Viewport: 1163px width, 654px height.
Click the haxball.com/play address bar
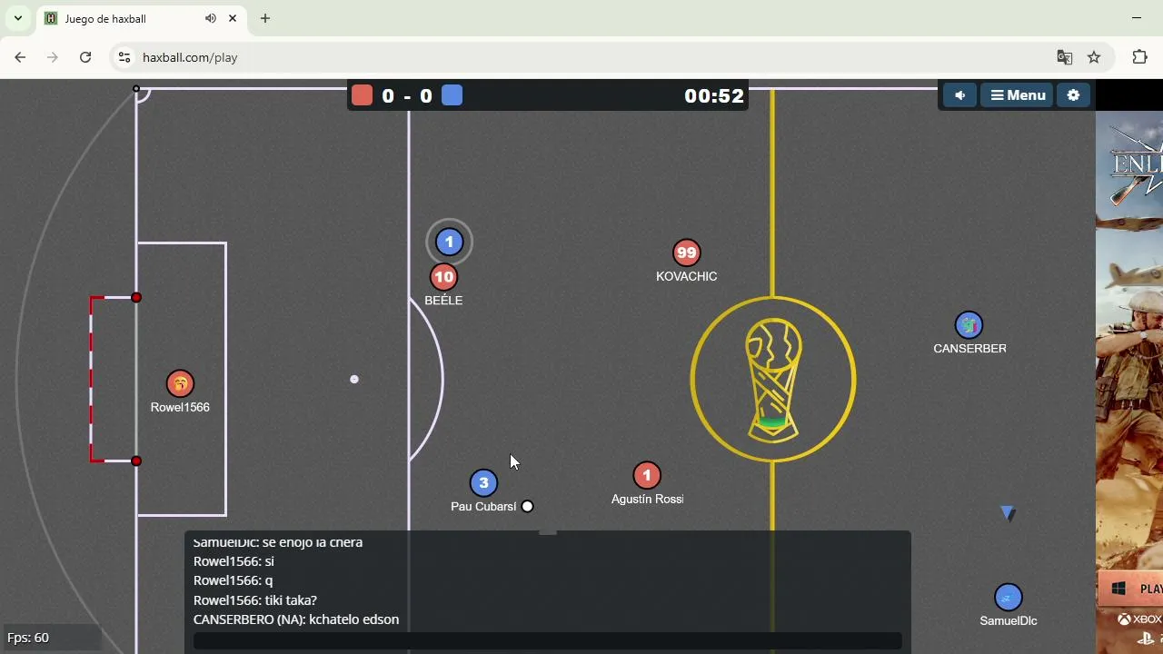190,57
